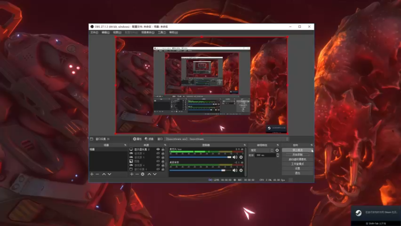Click the 开始录制 button
401x226 pixels.
297,155
